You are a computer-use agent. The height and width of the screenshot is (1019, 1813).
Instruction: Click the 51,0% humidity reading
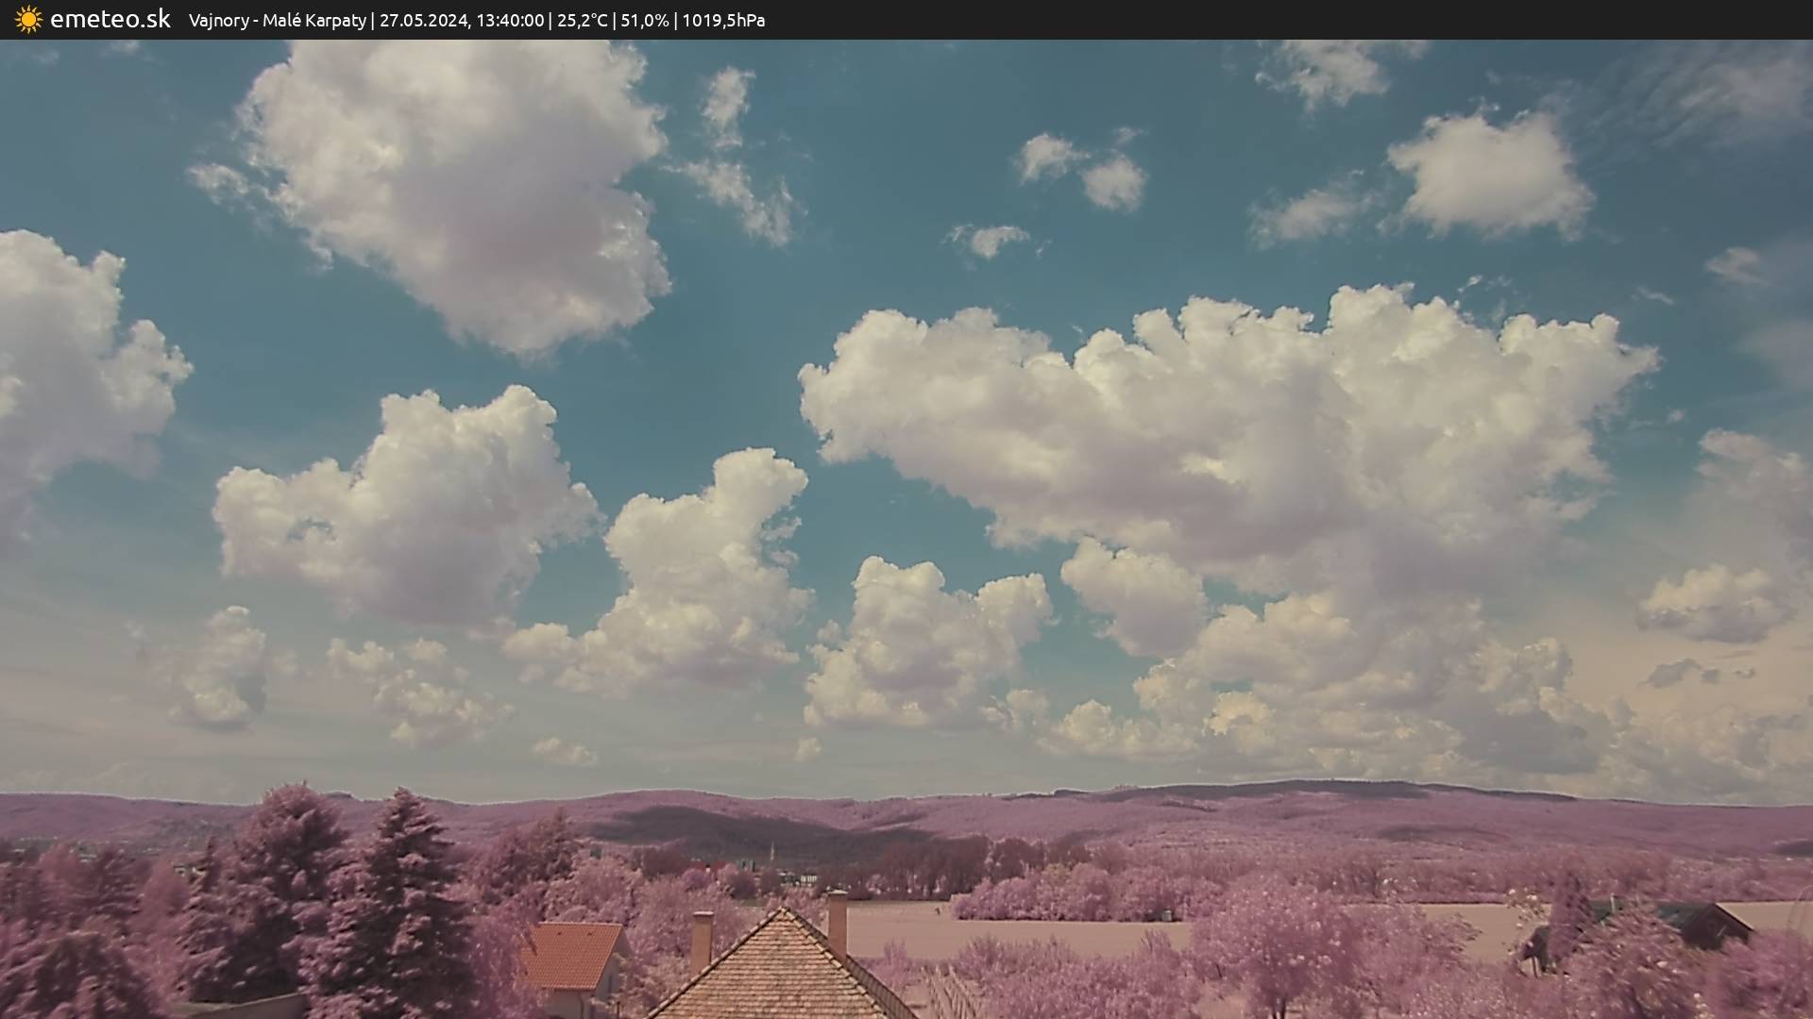pyautogui.click(x=644, y=21)
